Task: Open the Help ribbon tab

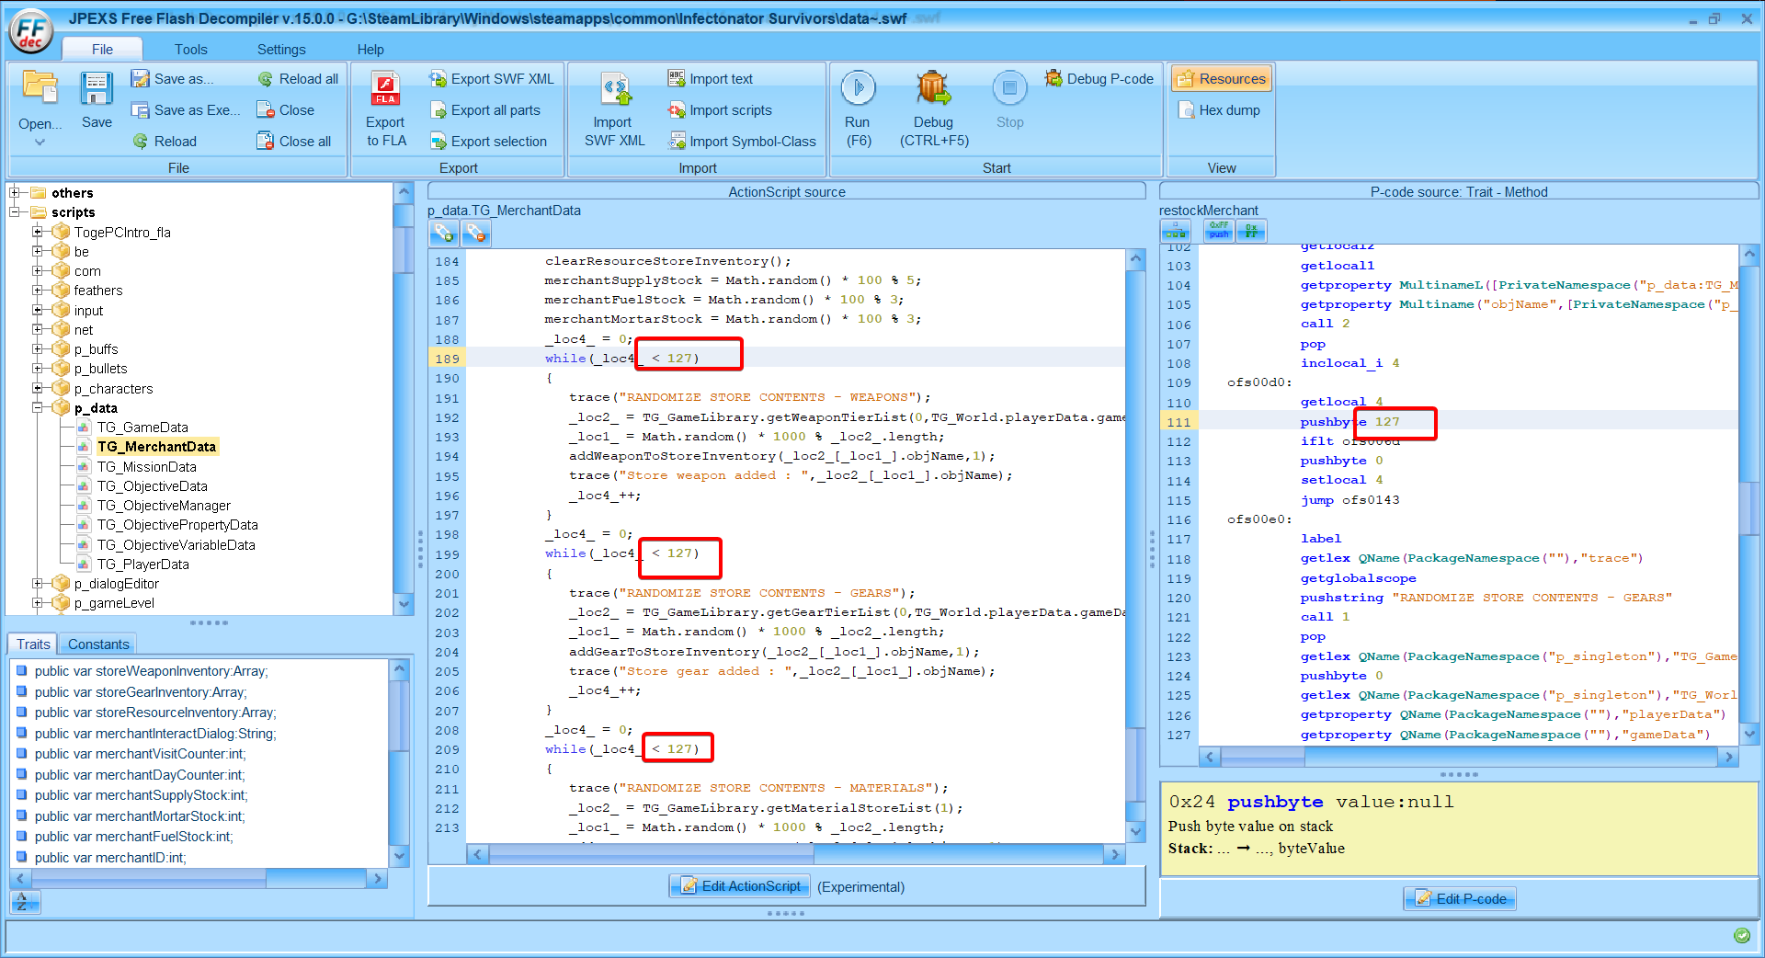Action: coord(370,50)
